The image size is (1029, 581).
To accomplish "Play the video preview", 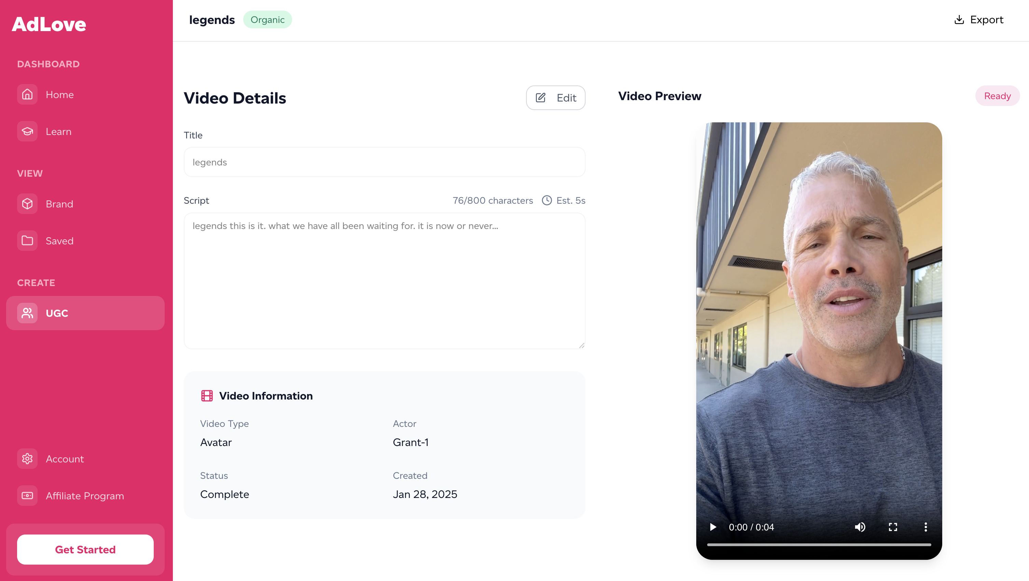I will tap(713, 527).
